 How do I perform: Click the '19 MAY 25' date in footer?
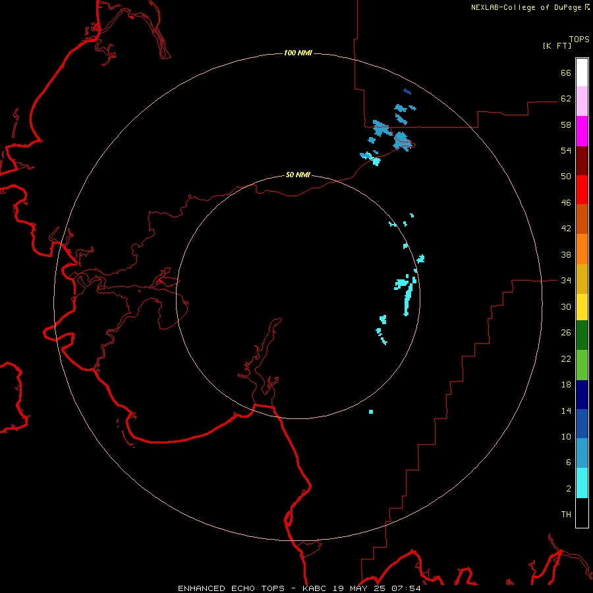pos(359,588)
